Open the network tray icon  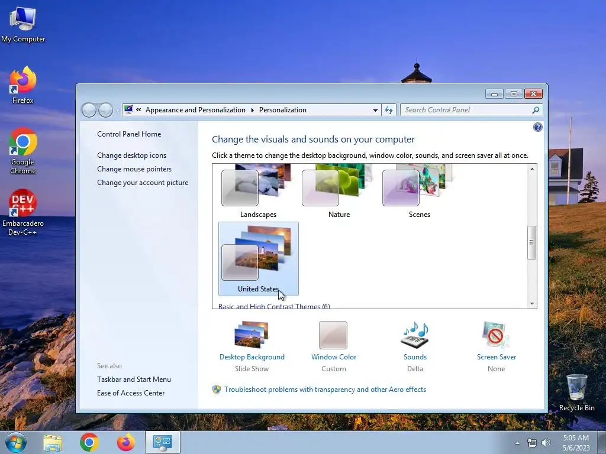click(x=532, y=443)
